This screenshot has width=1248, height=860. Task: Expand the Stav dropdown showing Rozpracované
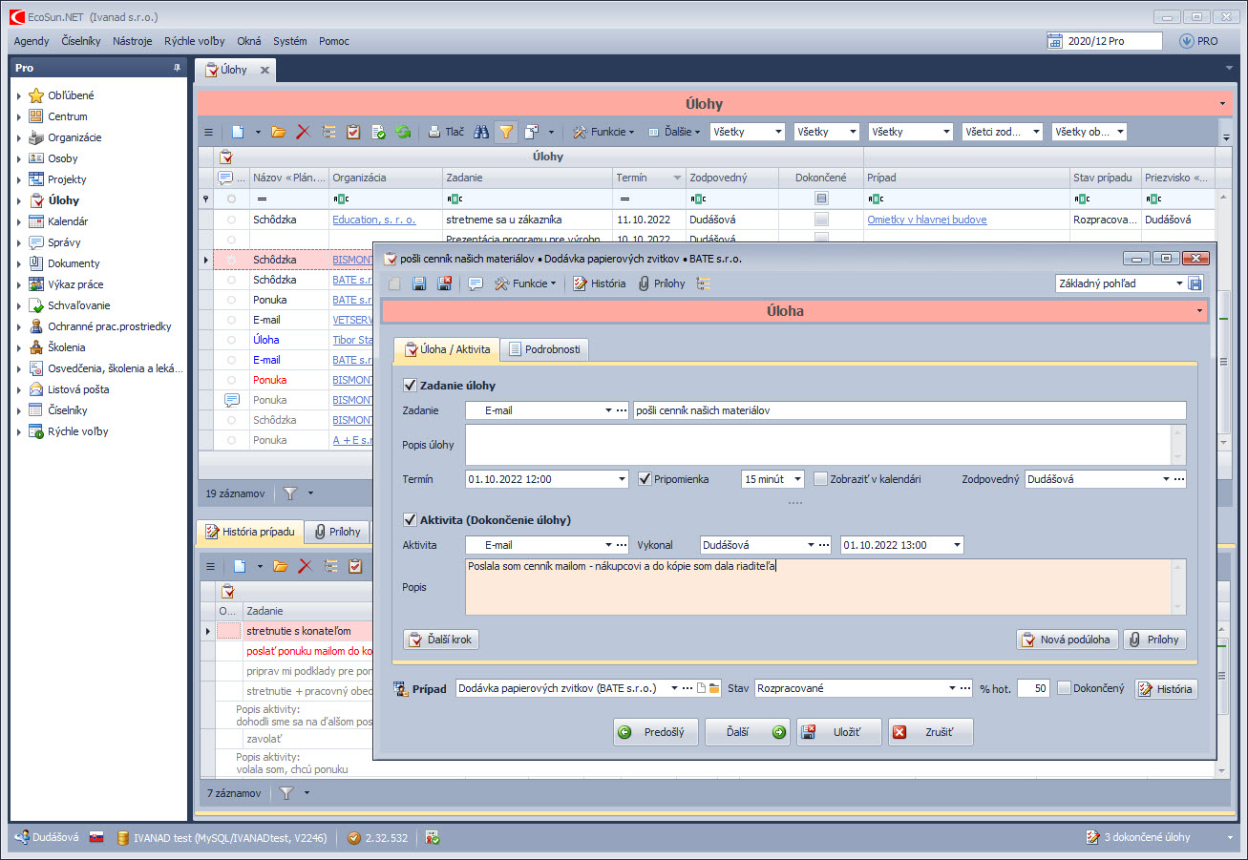952,688
